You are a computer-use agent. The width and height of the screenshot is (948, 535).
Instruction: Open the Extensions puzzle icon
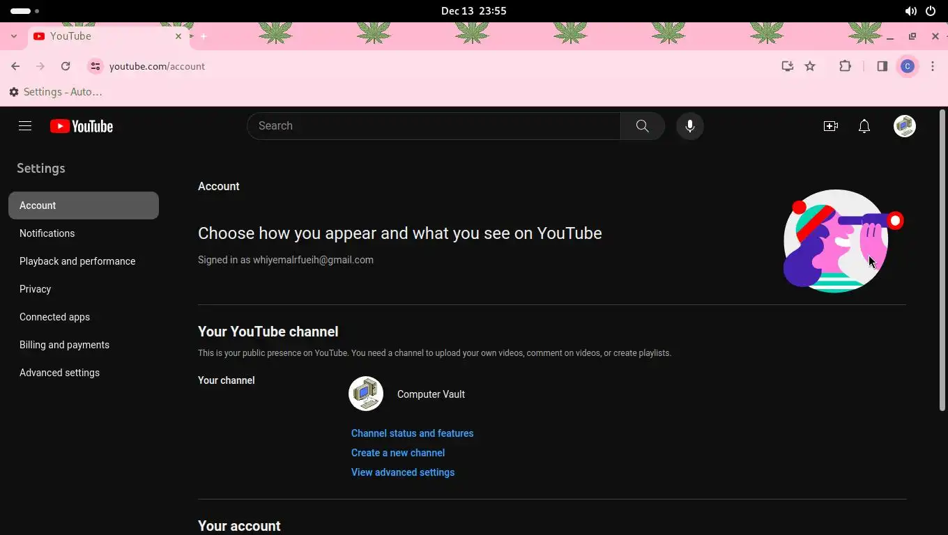[x=846, y=66]
